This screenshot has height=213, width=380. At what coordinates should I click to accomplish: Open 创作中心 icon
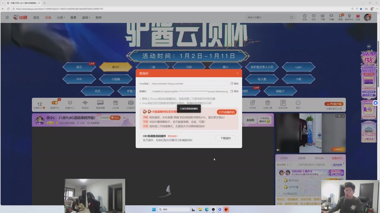click(349, 17)
